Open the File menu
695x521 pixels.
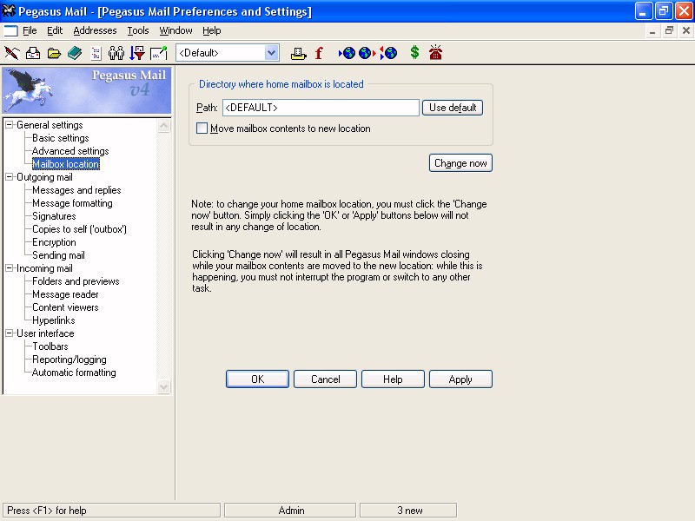tap(30, 30)
